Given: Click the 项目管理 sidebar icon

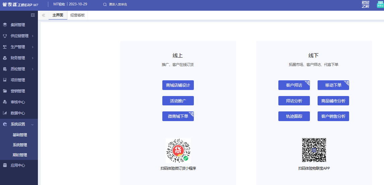Looking at the screenshot, I should coord(5,80).
